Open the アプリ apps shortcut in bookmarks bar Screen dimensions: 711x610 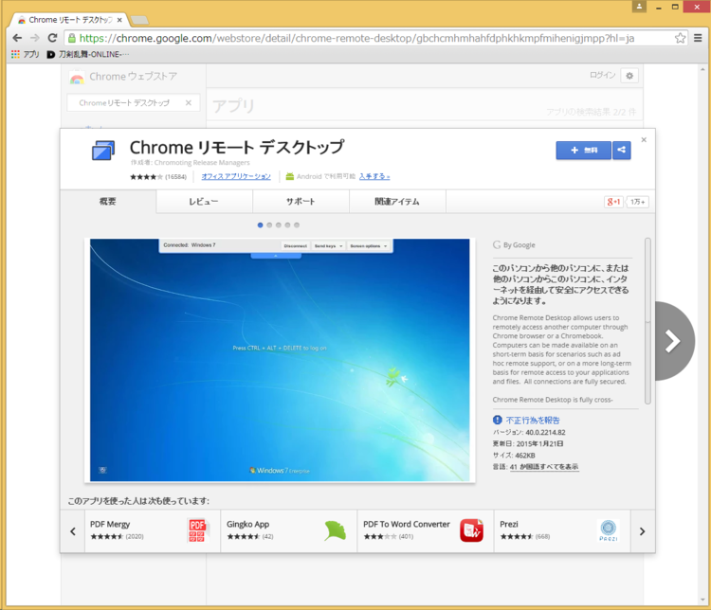[x=26, y=54]
